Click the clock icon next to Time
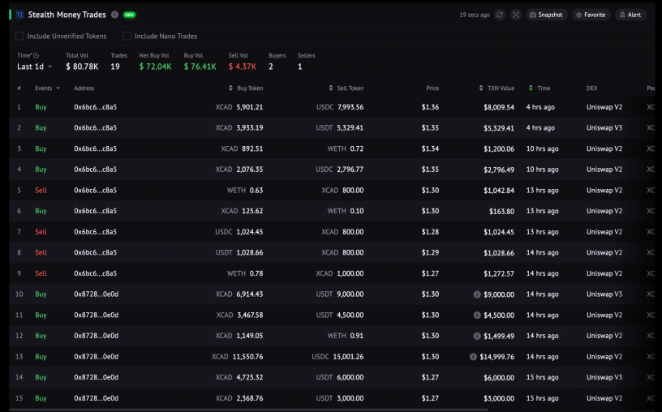The image size is (662, 412). (x=37, y=55)
